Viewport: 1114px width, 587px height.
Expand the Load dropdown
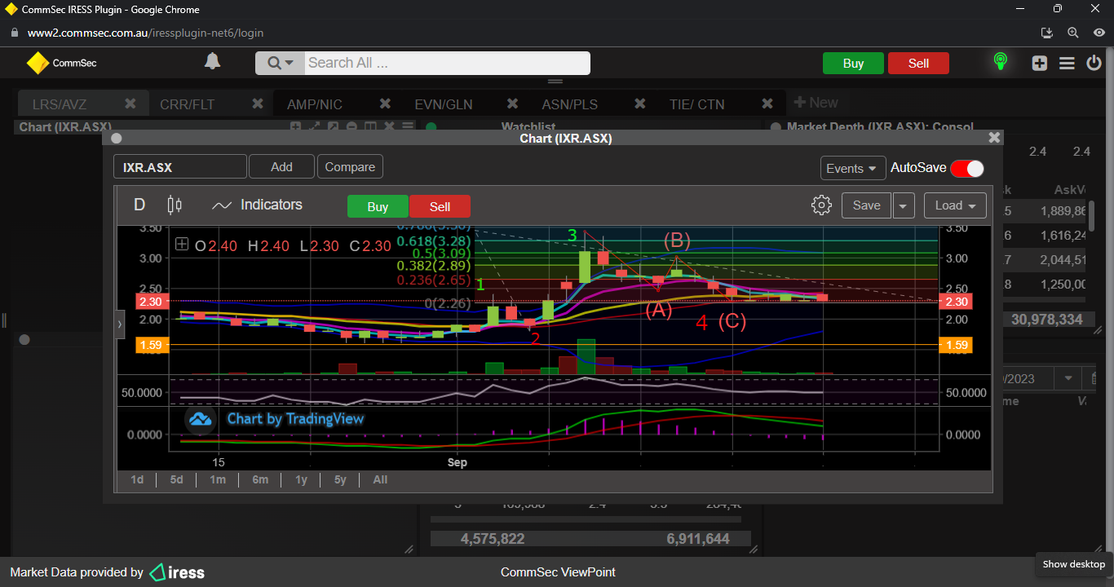point(954,205)
